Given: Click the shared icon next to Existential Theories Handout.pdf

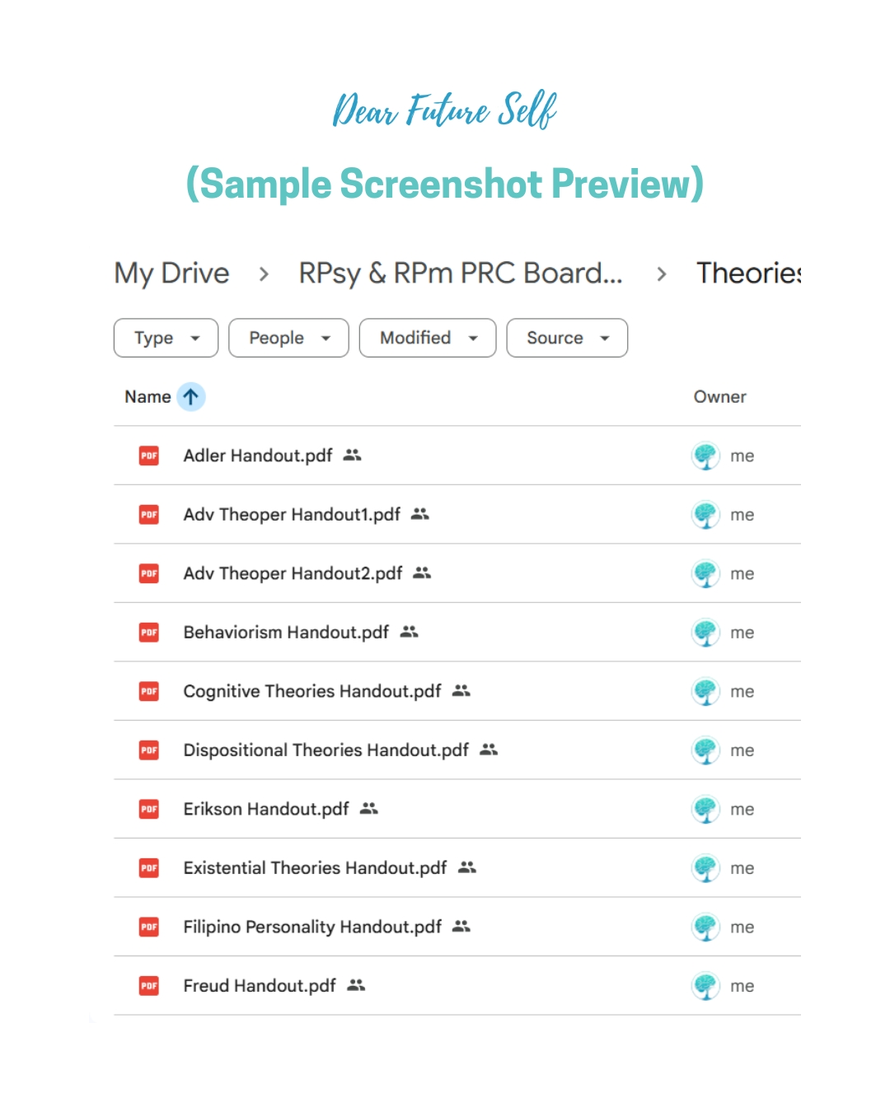Looking at the screenshot, I should click(467, 867).
